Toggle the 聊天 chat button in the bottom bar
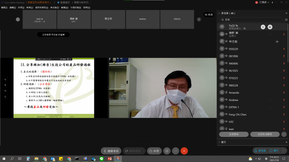The height and width of the screenshot is (162, 289). click(x=274, y=151)
